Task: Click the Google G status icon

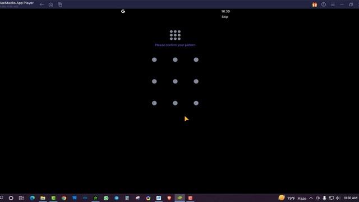Action: pyautogui.click(x=123, y=11)
